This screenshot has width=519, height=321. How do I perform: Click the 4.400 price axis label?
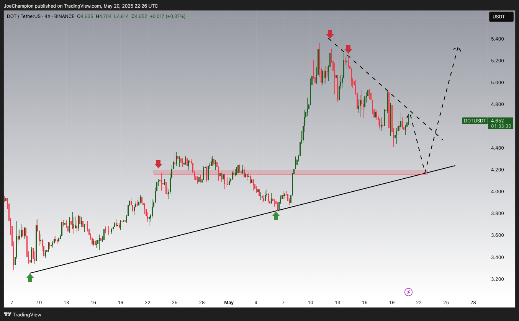(498, 148)
